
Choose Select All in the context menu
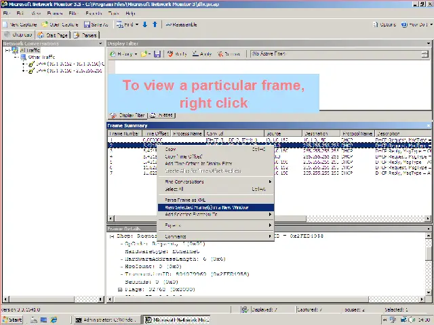coord(216,189)
